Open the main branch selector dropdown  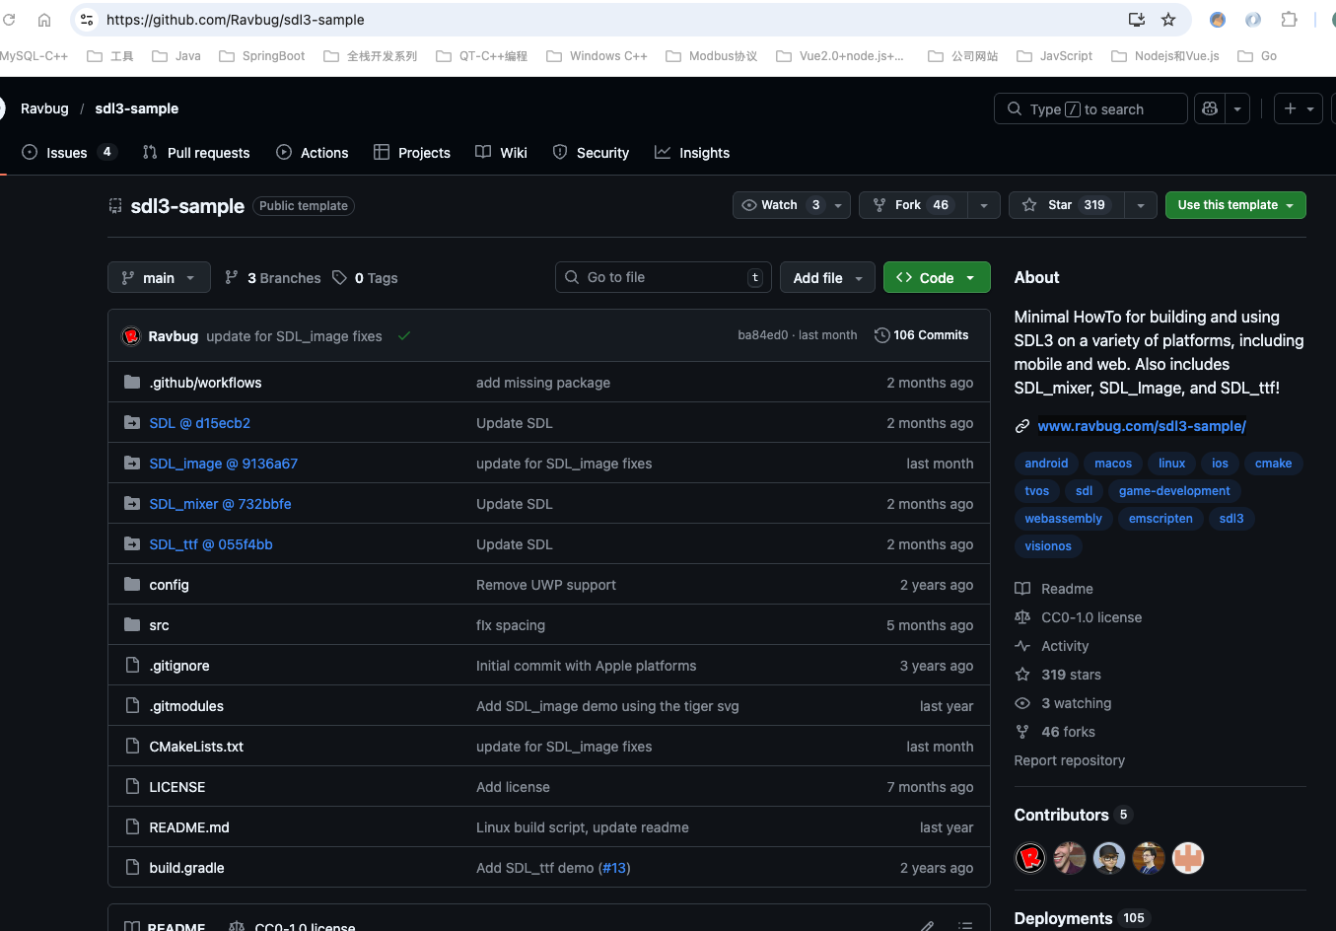click(159, 278)
